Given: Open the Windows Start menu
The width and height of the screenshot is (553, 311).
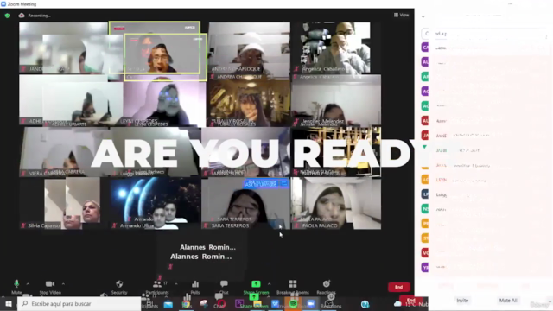Looking at the screenshot, I should click(9, 303).
